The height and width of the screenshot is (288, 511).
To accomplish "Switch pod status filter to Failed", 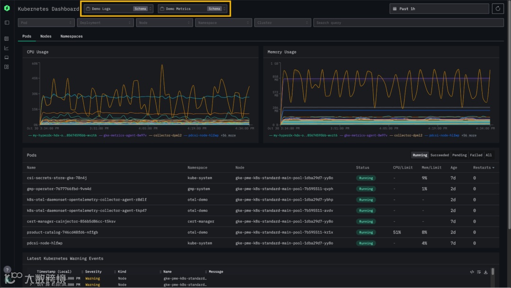I will 476,155.
